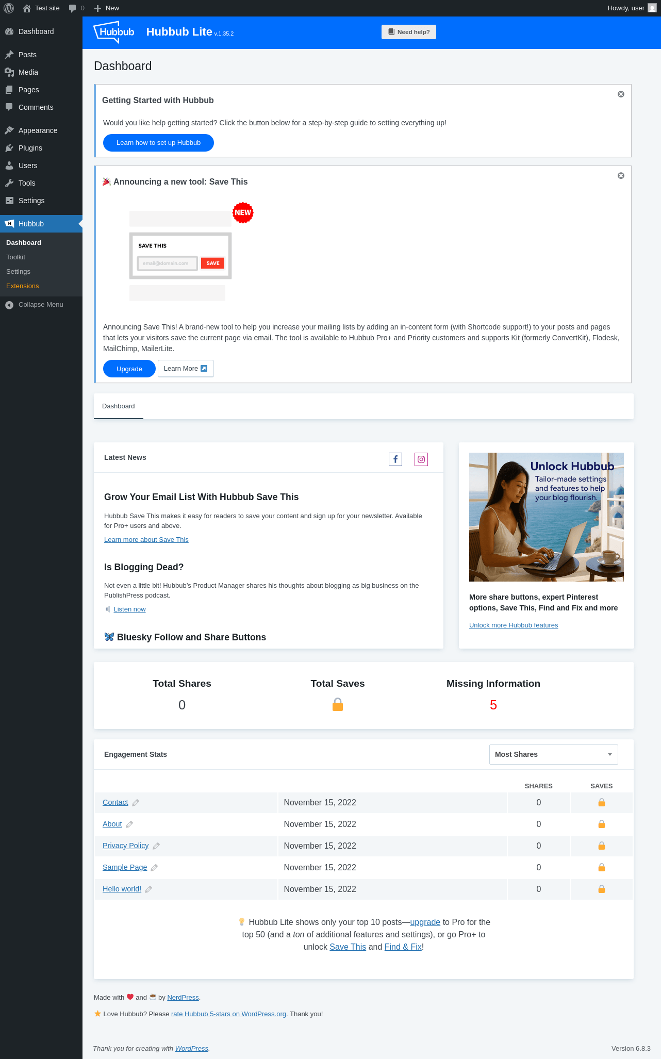Dismiss the Save This announcement notice
The height and width of the screenshot is (1059, 661).
coord(621,176)
